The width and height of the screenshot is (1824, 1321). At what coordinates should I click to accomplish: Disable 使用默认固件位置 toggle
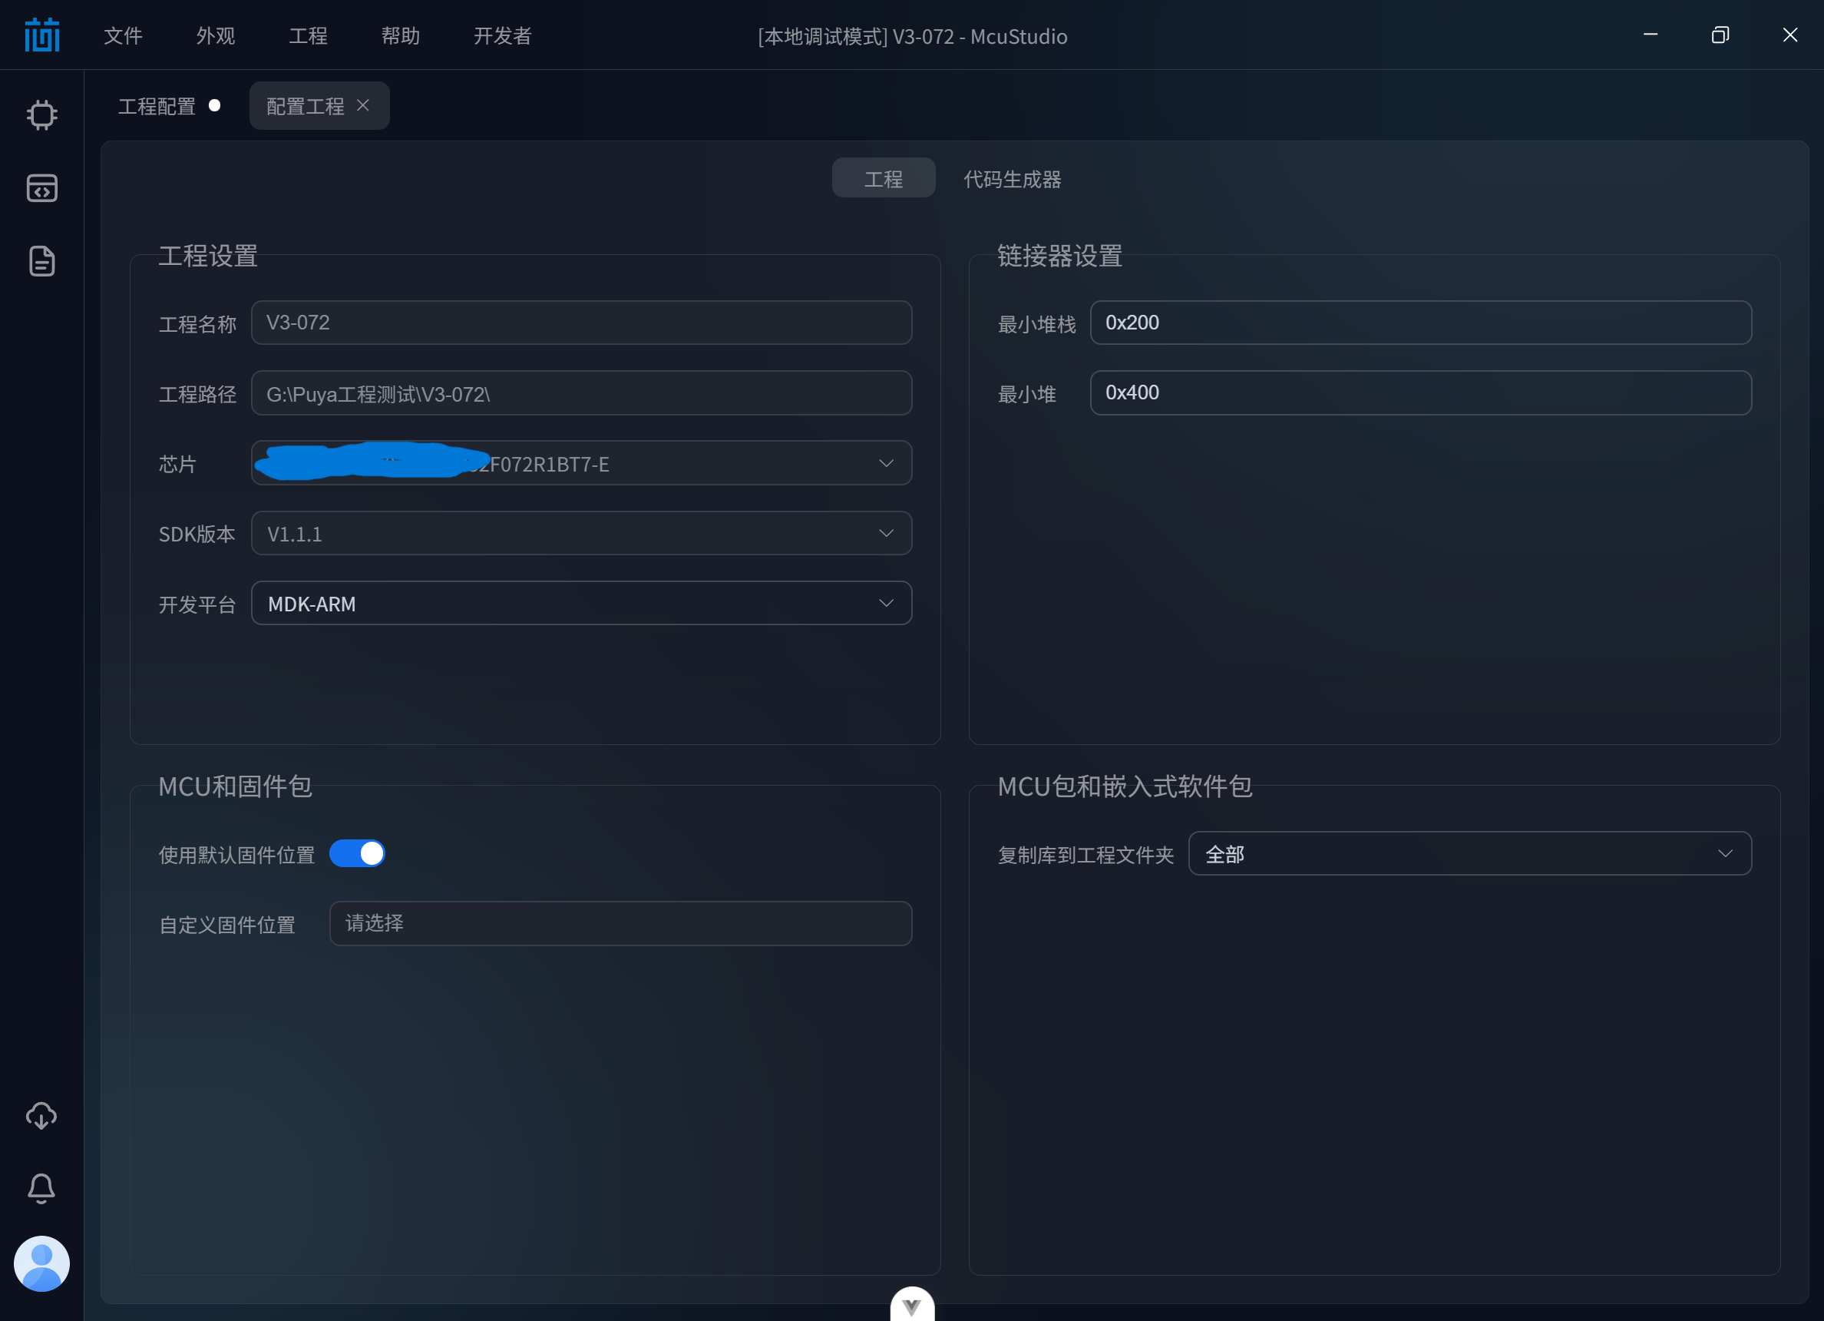[358, 853]
